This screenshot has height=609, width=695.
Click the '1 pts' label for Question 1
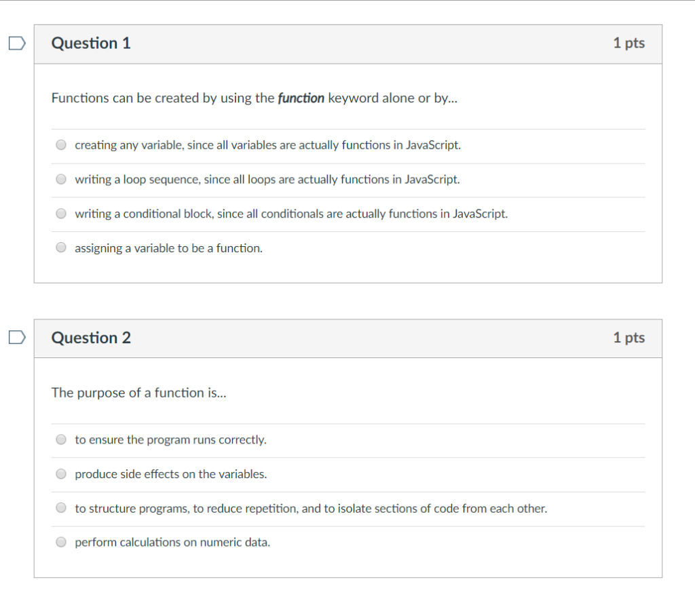(629, 42)
